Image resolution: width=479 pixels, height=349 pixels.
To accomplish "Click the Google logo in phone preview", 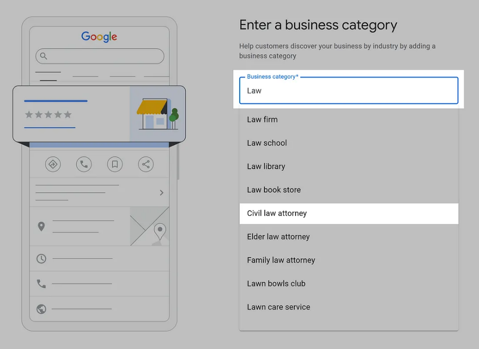I will [x=99, y=37].
